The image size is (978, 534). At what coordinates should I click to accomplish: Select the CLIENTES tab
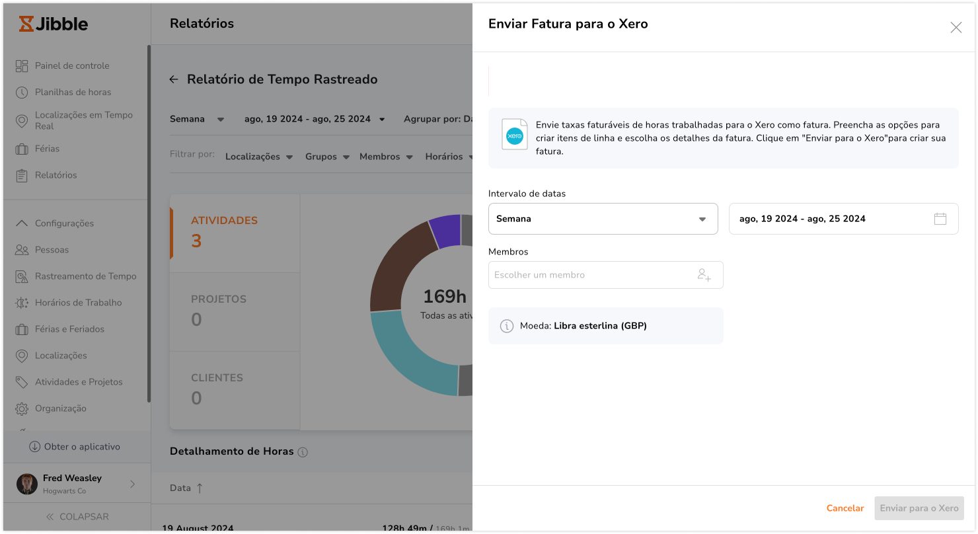tap(235, 391)
